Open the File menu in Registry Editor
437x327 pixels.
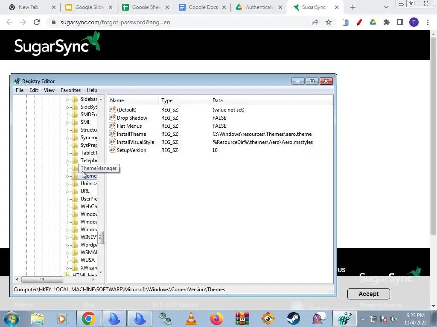click(20, 90)
